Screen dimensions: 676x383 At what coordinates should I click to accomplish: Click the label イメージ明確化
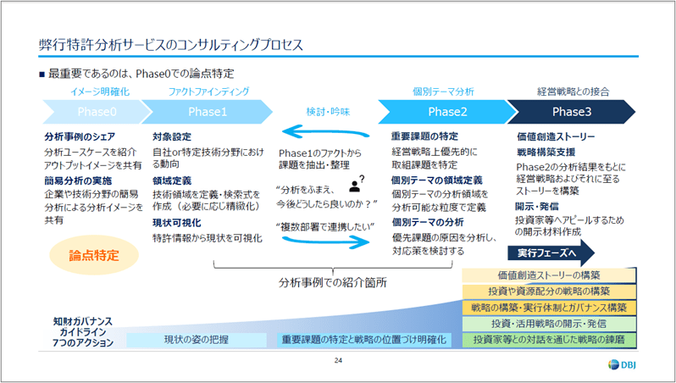(x=100, y=92)
